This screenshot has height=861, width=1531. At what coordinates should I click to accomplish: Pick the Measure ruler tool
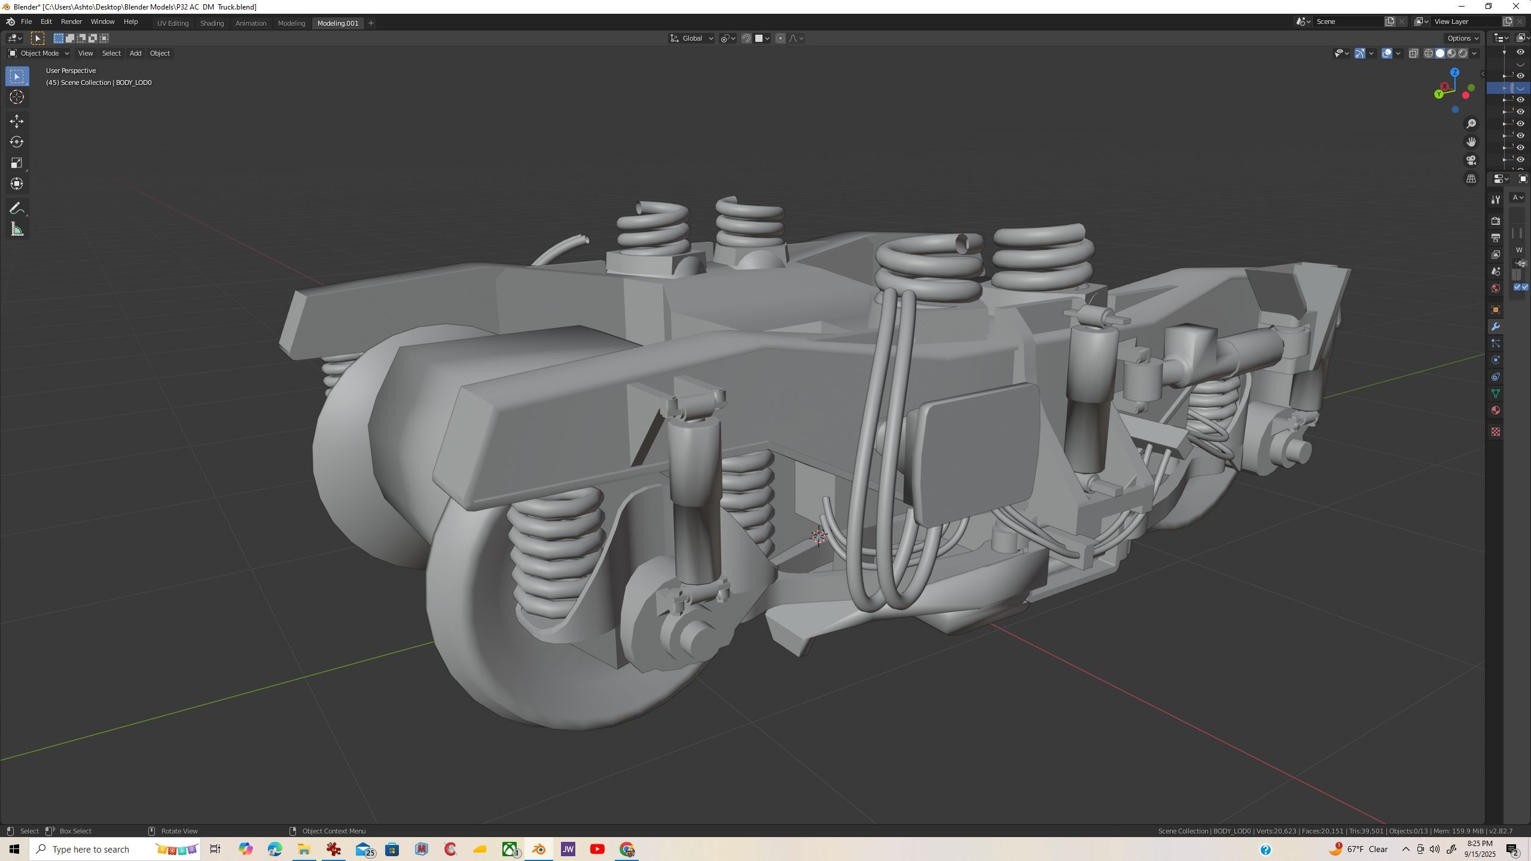(x=17, y=230)
